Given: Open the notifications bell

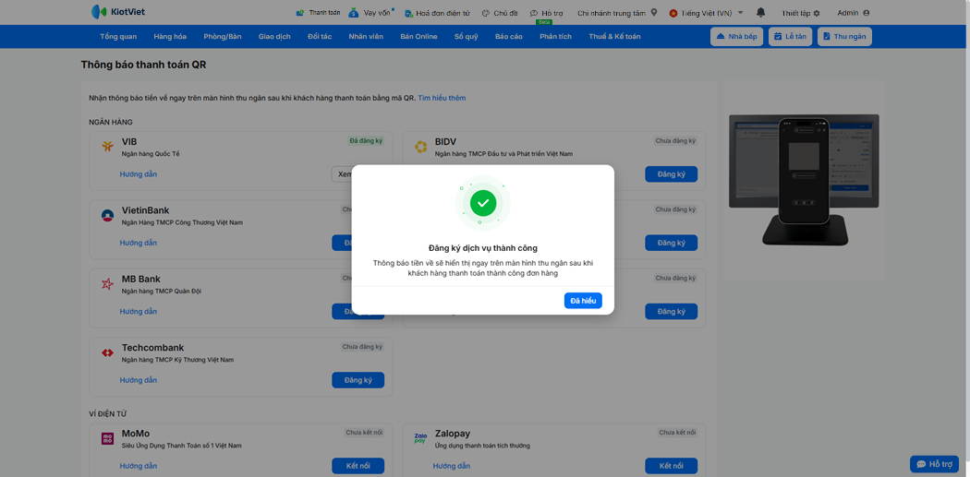Looking at the screenshot, I should (x=761, y=12).
